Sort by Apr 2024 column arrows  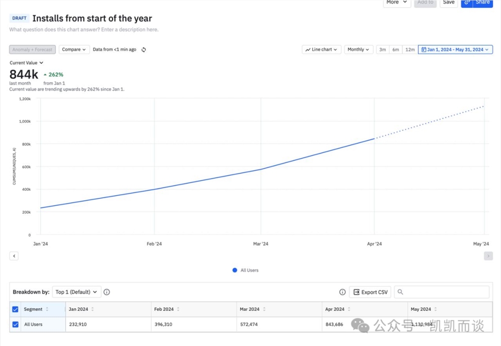pos(349,309)
